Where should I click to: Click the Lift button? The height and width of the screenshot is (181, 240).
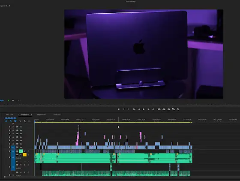point(159,109)
